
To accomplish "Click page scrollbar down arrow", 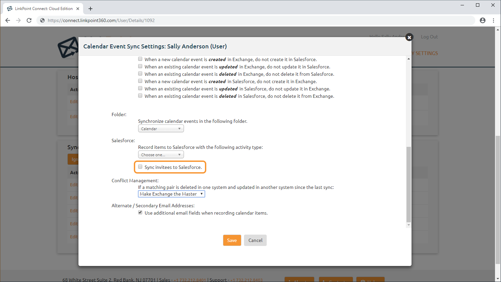I will pos(498,279).
